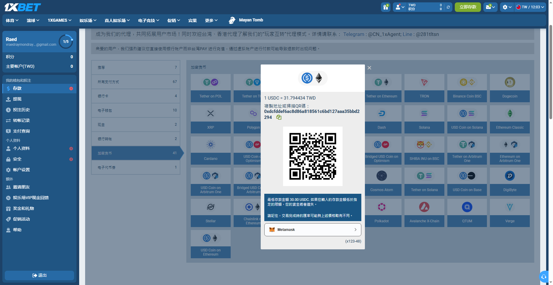The height and width of the screenshot is (285, 553).
Task: Expand the 1XGAMES menu
Action: coord(60,20)
